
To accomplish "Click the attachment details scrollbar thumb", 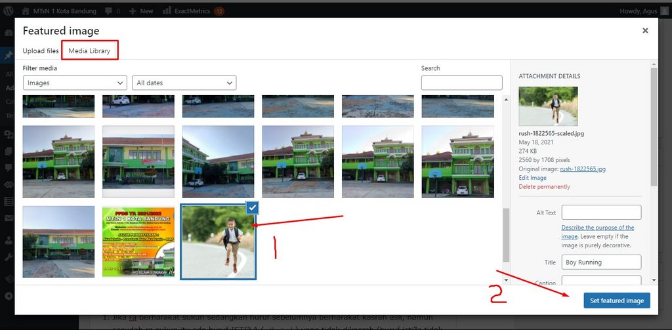I will tap(654, 127).
